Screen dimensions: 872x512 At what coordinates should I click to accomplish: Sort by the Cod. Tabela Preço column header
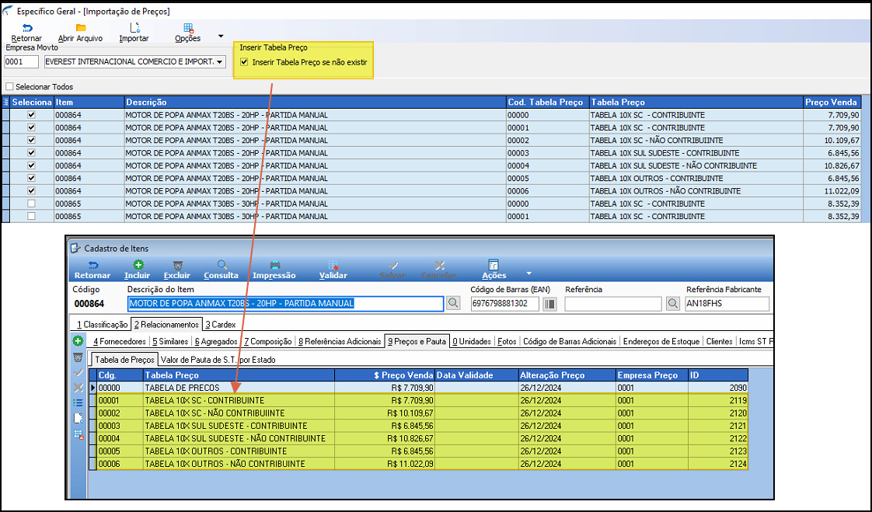coord(547,103)
